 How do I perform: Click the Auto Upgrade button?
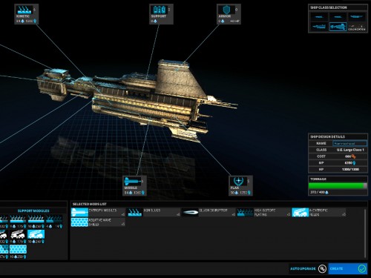point(308,268)
